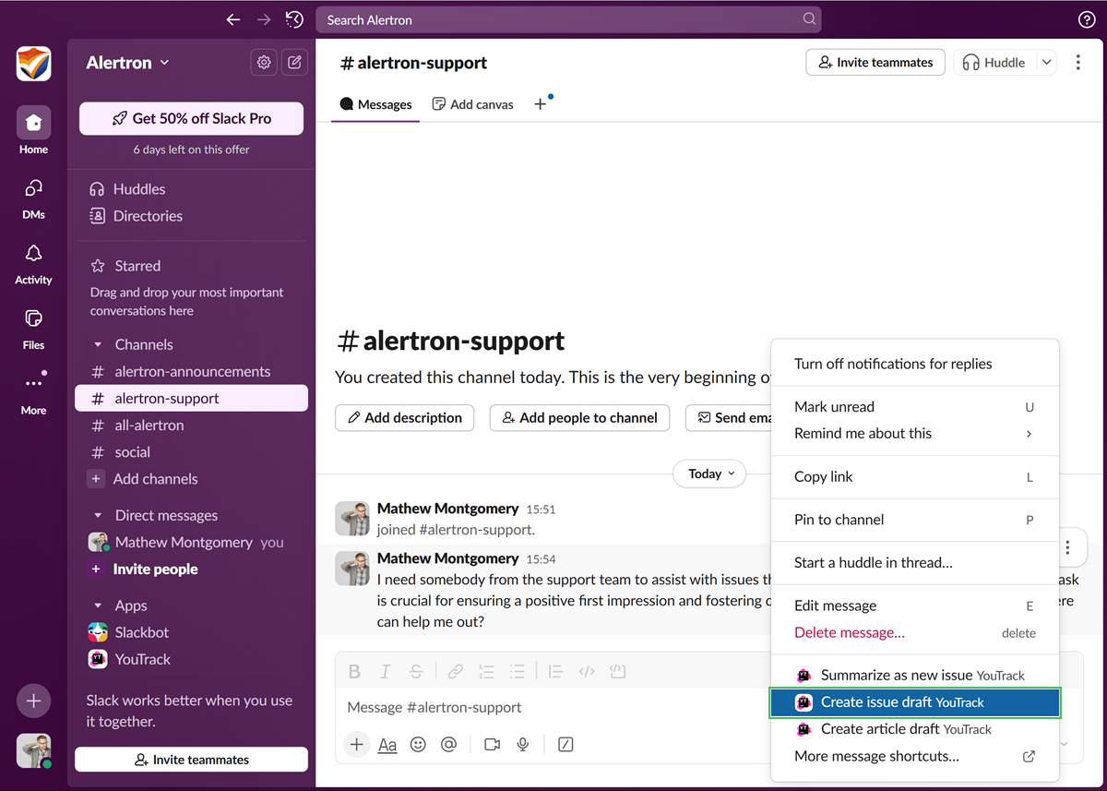Choose Mark unread from context menu
This screenshot has width=1107, height=791.
[914, 406]
